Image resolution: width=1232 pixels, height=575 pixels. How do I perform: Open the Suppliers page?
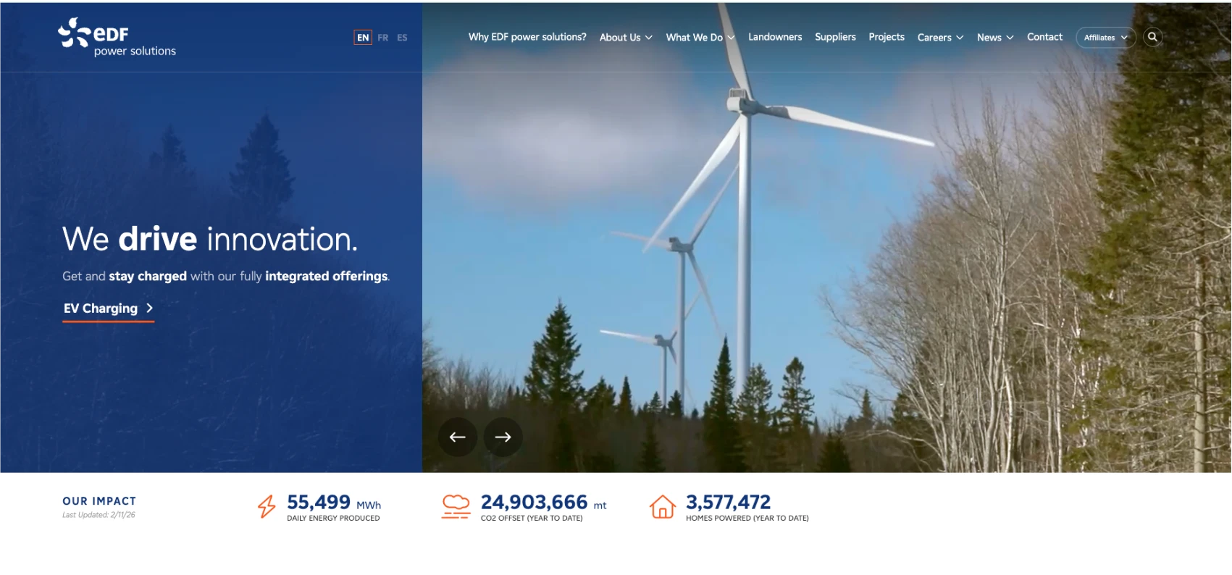pyautogui.click(x=835, y=37)
